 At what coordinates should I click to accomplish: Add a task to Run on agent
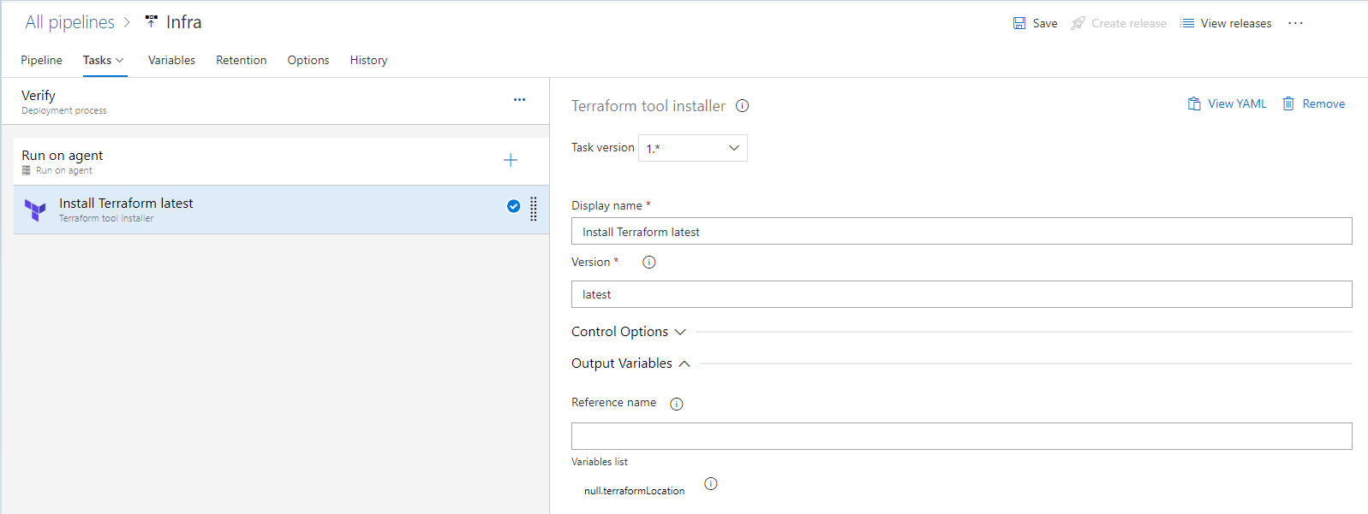pyautogui.click(x=511, y=160)
